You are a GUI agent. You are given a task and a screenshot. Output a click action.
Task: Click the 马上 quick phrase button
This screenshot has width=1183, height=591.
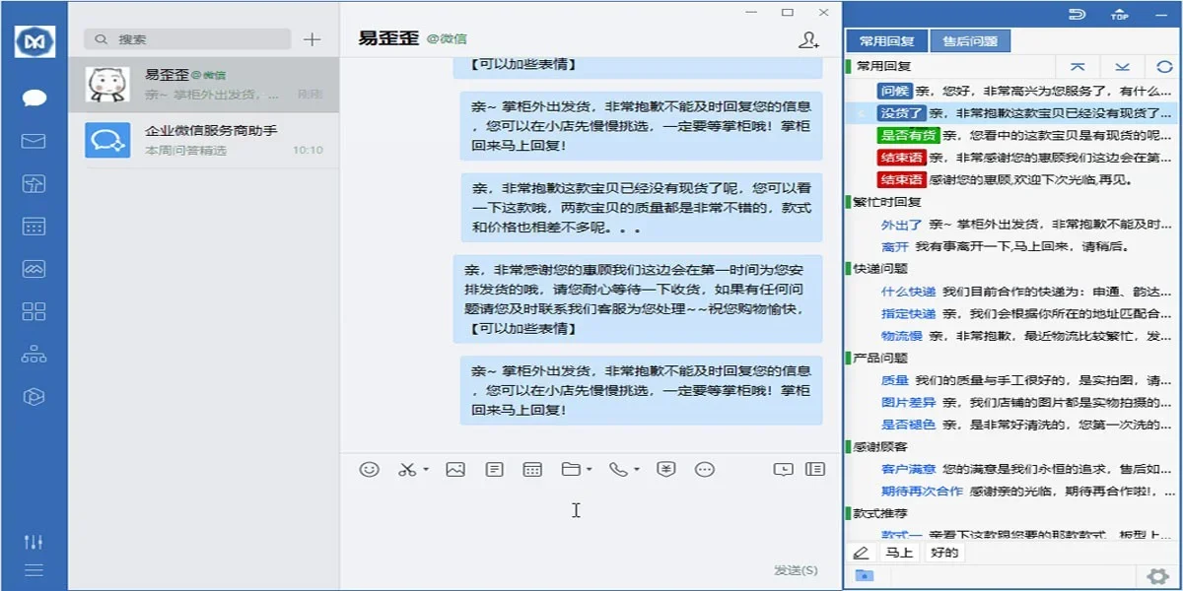(899, 553)
